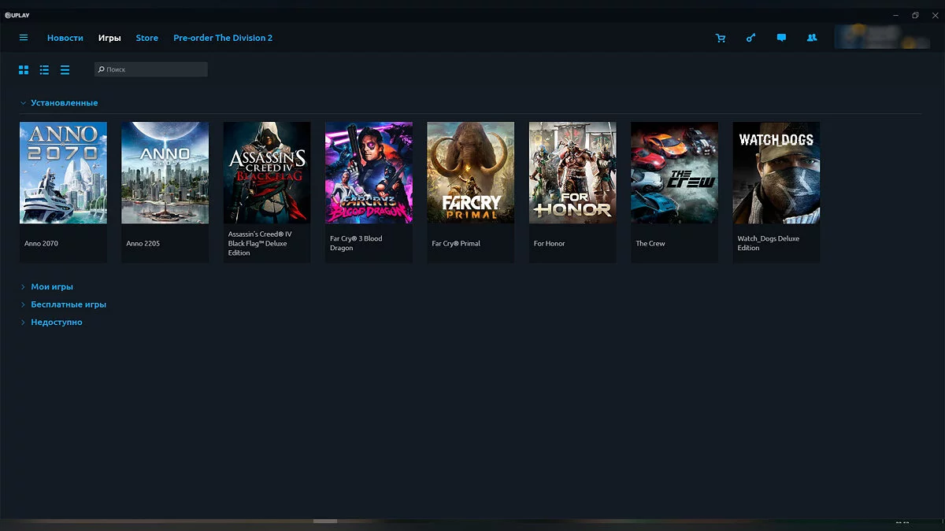945x531 pixels.
Task: Open the shopping cart icon
Action: click(x=720, y=38)
